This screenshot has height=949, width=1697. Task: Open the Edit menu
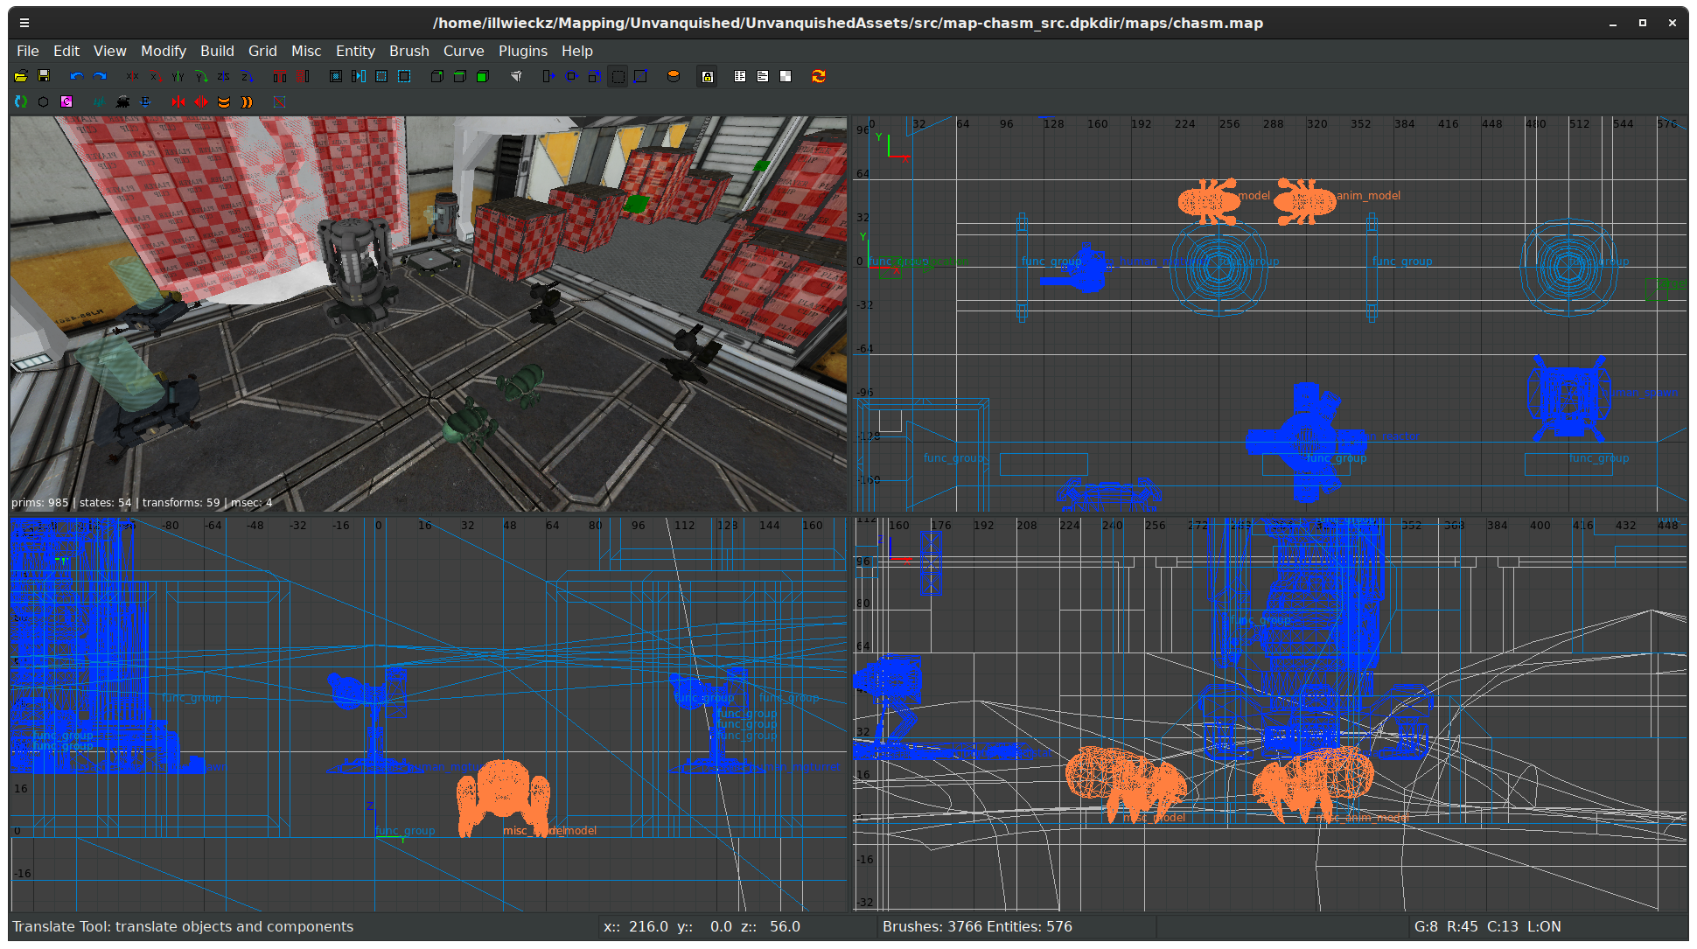point(66,51)
